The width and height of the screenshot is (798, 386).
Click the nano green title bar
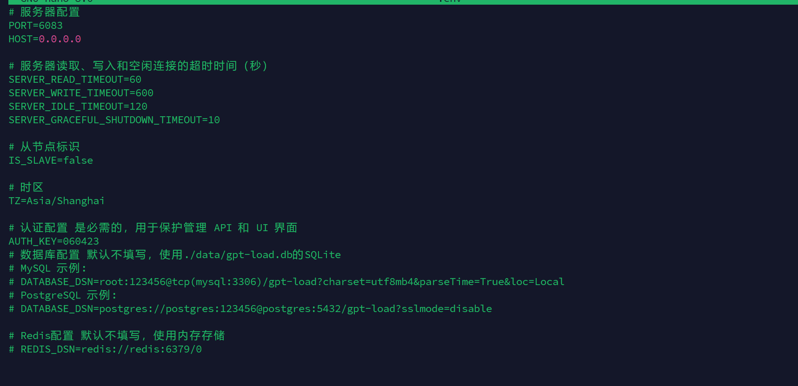(403, 2)
